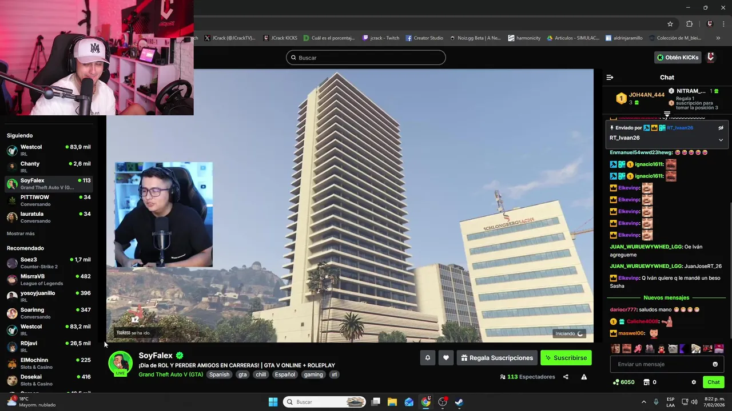The image size is (732, 411).
Task: Open the shop icon next to the 0 counter
Action: pyautogui.click(x=647, y=382)
